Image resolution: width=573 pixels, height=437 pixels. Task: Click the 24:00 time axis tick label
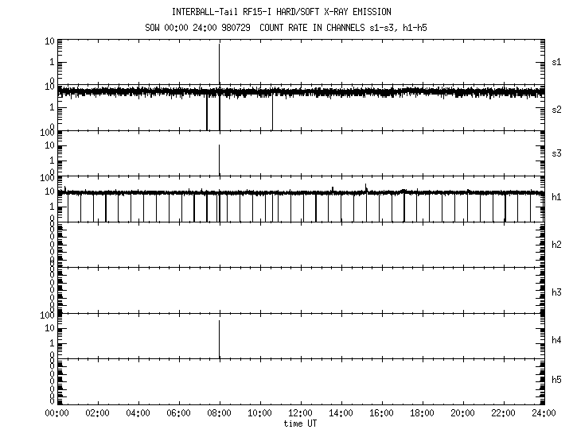pos(544,413)
